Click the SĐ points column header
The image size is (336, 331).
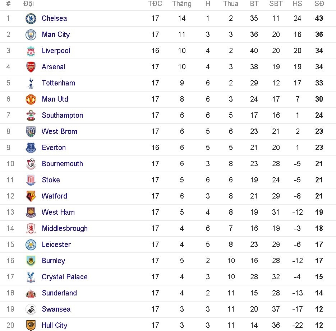(x=319, y=4)
